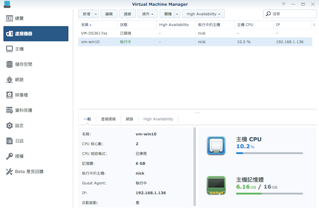Open the 設定 settings gear icon
The width and height of the screenshot is (319, 208).
(x=10, y=126)
